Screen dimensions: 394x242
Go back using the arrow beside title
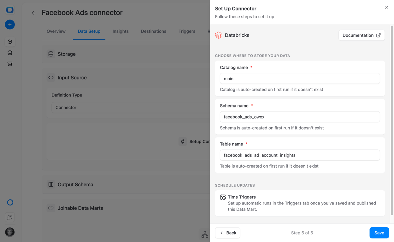click(x=33, y=13)
